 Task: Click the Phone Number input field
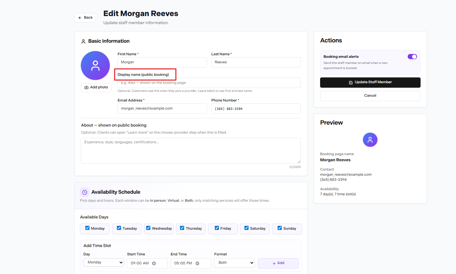click(x=256, y=109)
